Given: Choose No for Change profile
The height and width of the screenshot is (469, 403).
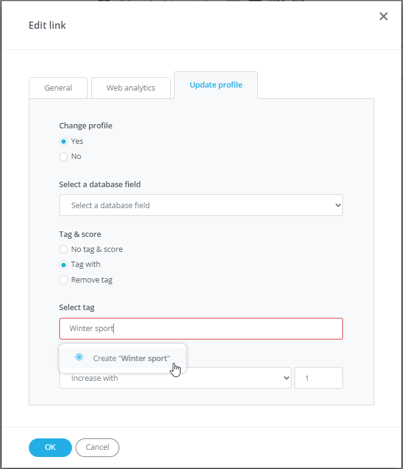Looking at the screenshot, I should click(x=64, y=157).
